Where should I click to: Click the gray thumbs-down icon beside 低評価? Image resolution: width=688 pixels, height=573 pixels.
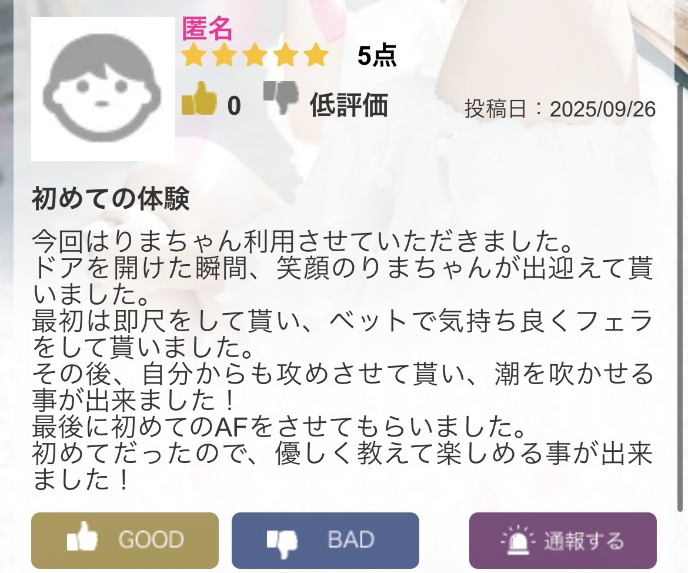click(x=281, y=99)
